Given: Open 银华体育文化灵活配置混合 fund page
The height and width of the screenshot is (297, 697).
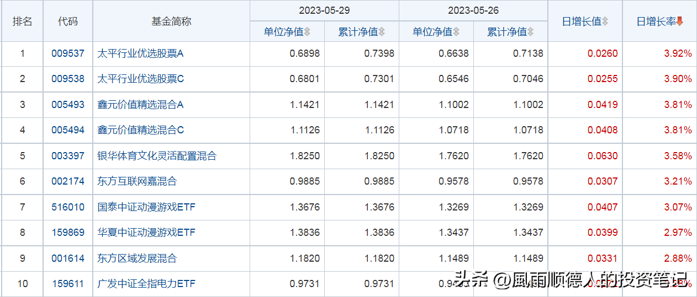Looking at the screenshot, I should tap(157, 156).
